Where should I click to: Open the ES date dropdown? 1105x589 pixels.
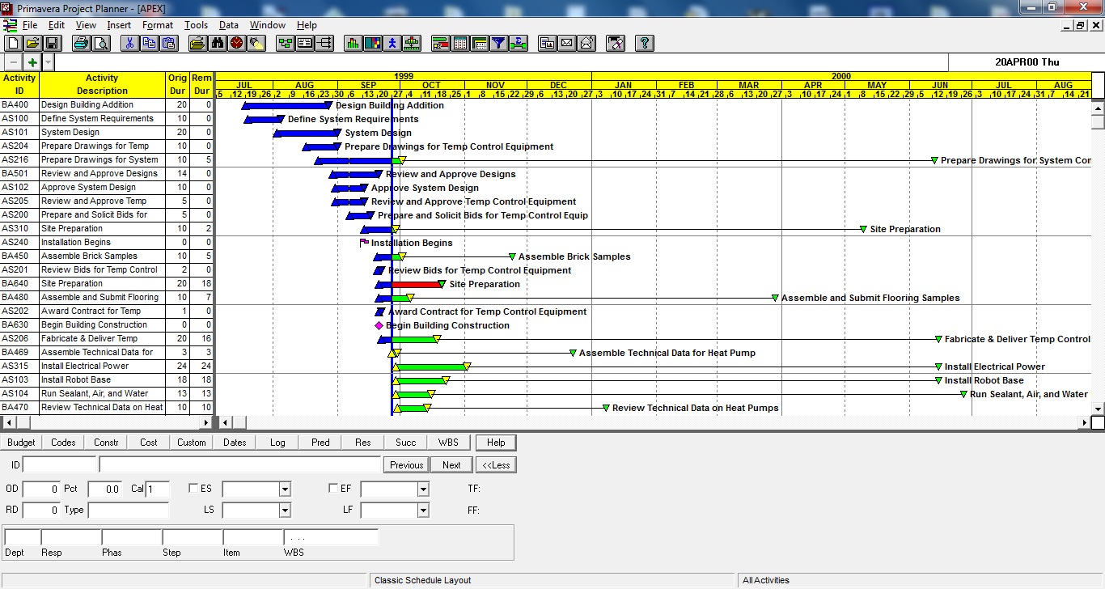pos(284,489)
